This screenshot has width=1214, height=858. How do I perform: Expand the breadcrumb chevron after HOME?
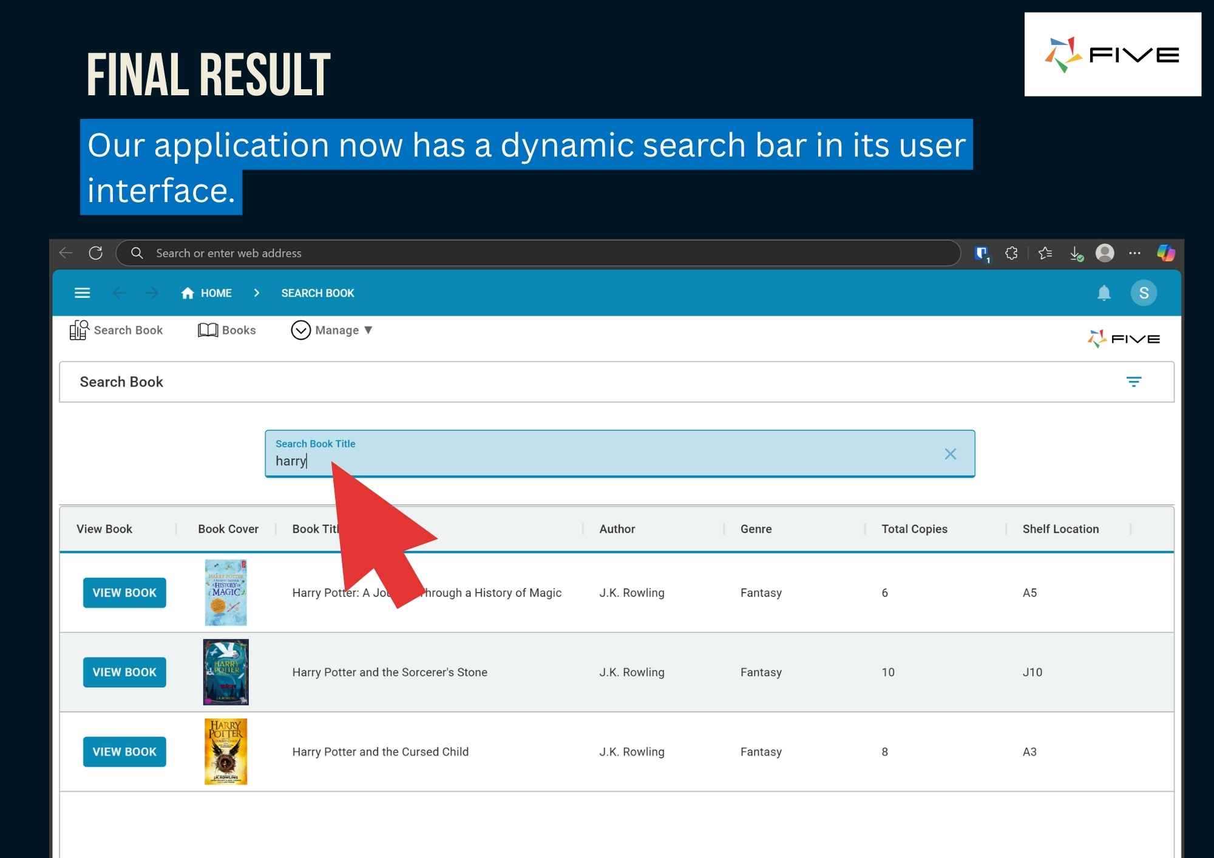pos(257,293)
